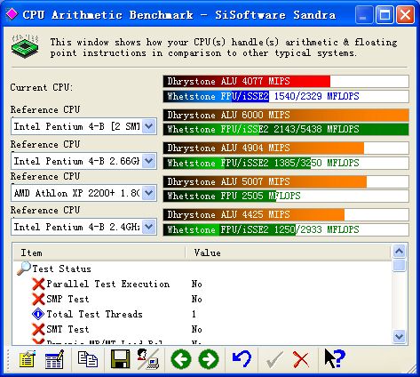Screen dimensions: 420x377
Task: Go back with green left arrow
Action: click(x=181, y=359)
